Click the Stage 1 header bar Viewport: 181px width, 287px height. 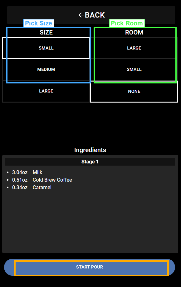point(90,162)
